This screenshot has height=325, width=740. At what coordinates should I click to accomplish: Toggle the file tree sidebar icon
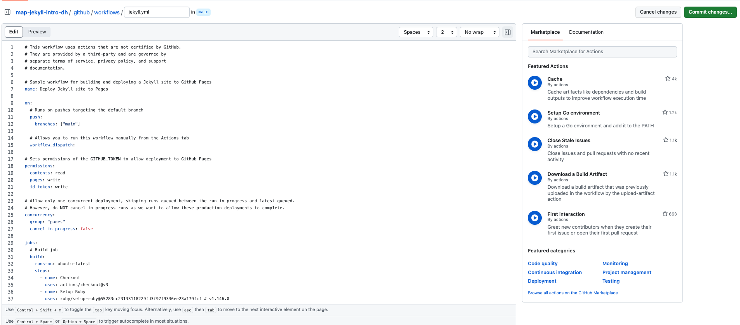tap(7, 12)
